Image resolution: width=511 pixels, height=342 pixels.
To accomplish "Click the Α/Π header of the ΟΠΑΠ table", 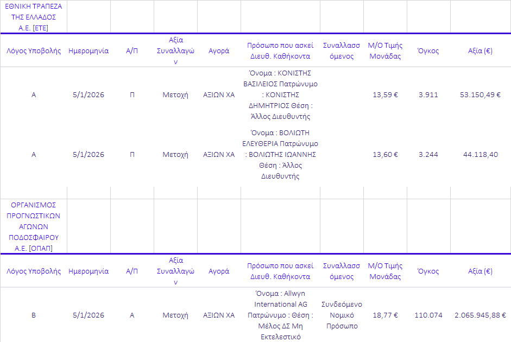I will pyautogui.click(x=132, y=271).
